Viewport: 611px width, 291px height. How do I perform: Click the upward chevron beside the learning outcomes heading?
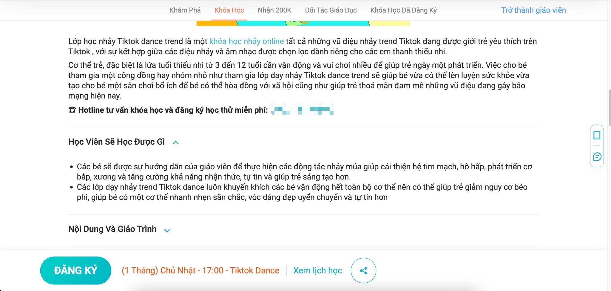pos(175,142)
